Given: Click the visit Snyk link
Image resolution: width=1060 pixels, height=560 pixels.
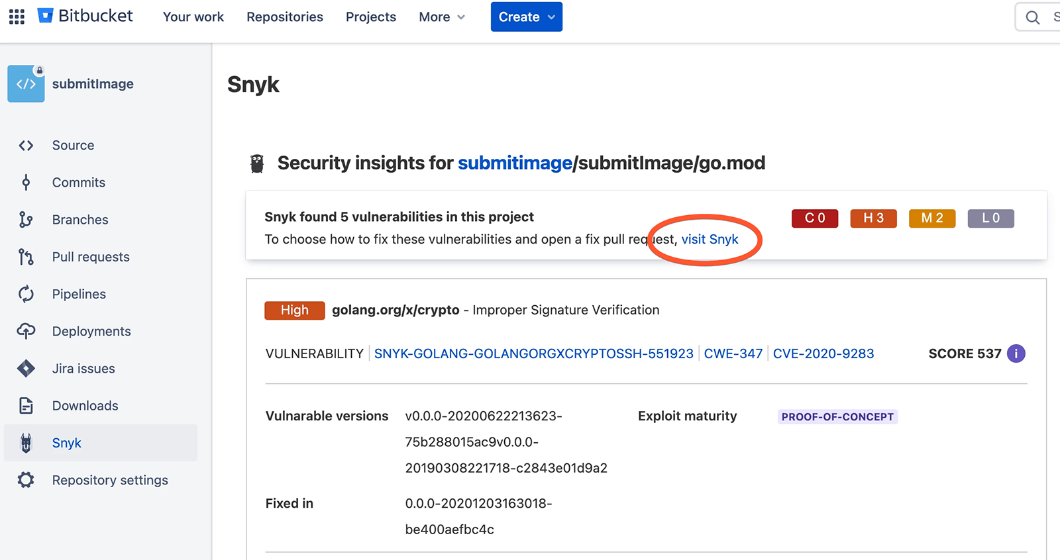Looking at the screenshot, I should point(710,239).
